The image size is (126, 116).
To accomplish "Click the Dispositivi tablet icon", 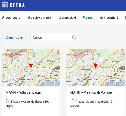I will tap(60, 17).
